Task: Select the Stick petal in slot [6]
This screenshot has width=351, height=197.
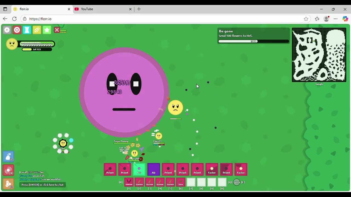Action: click(x=181, y=182)
